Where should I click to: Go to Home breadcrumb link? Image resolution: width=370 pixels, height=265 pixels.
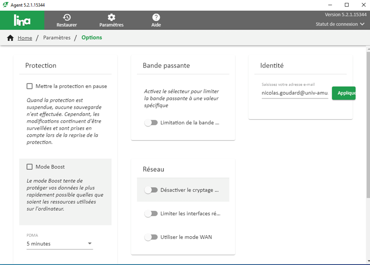click(x=25, y=38)
